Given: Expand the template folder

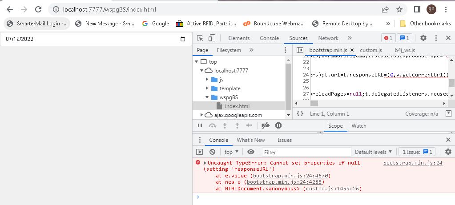Looking at the screenshot, I should (207, 88).
